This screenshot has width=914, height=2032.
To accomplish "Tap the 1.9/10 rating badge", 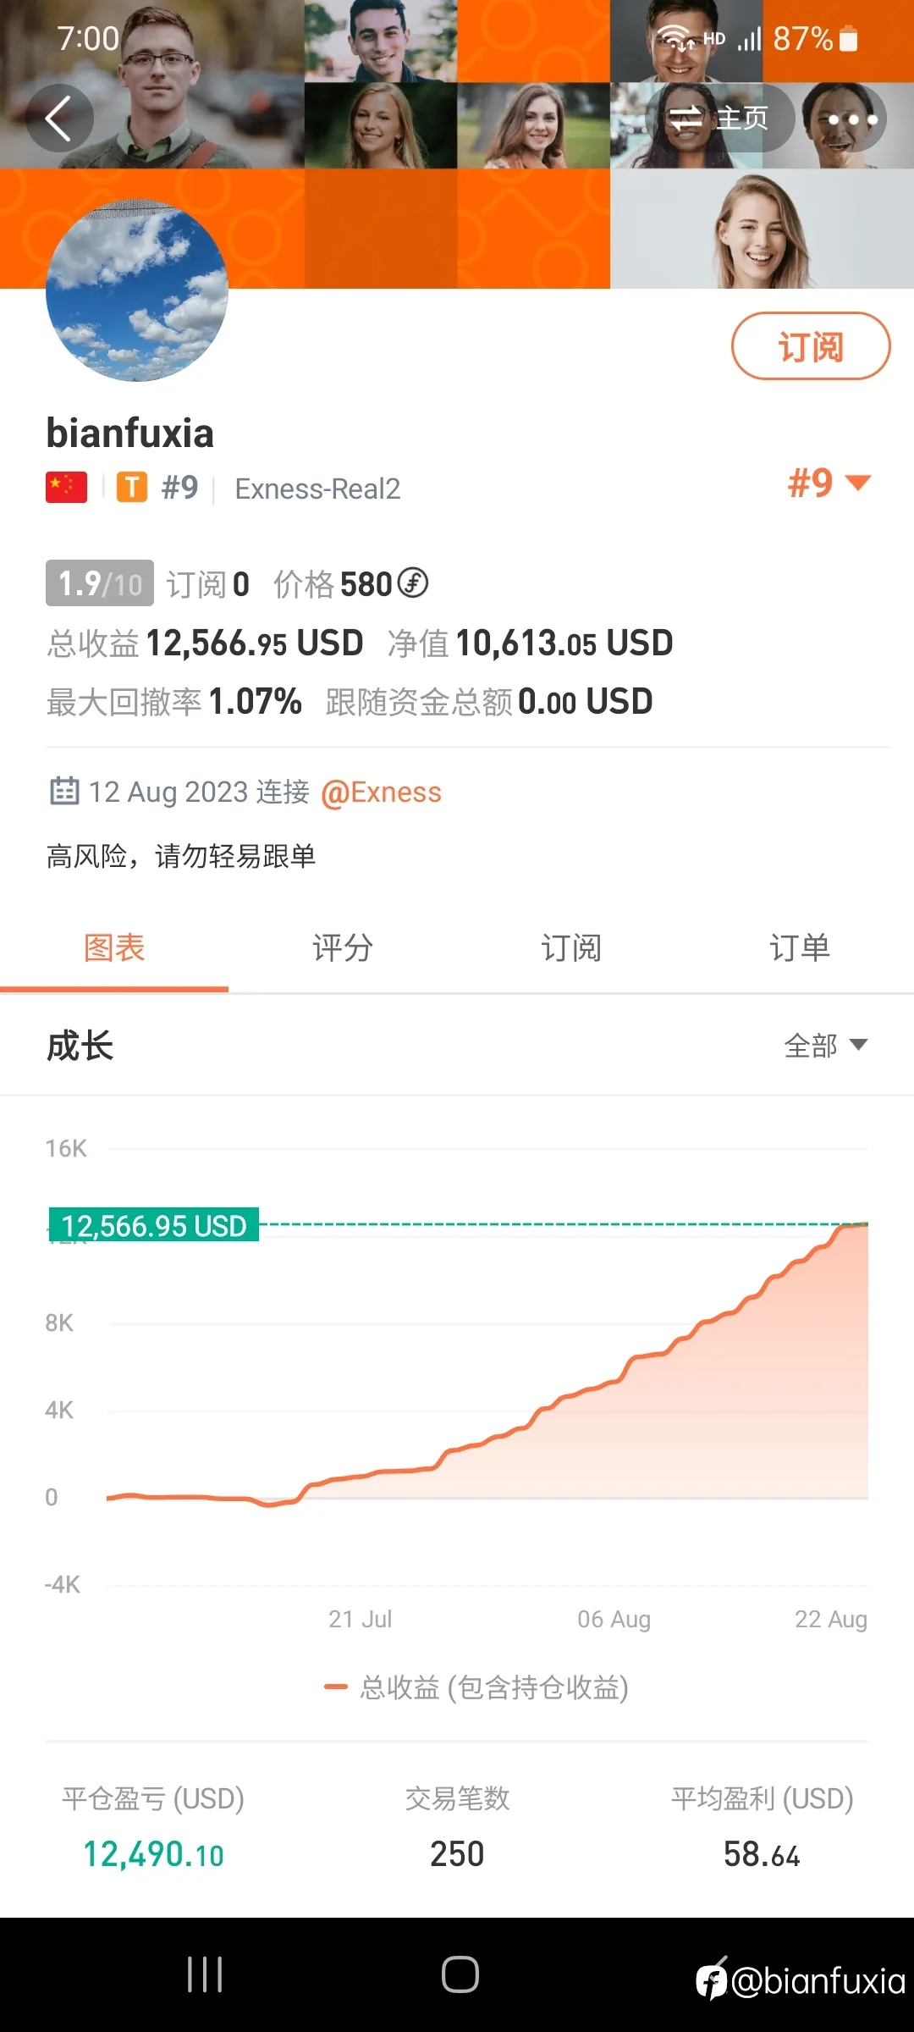I will [x=100, y=583].
